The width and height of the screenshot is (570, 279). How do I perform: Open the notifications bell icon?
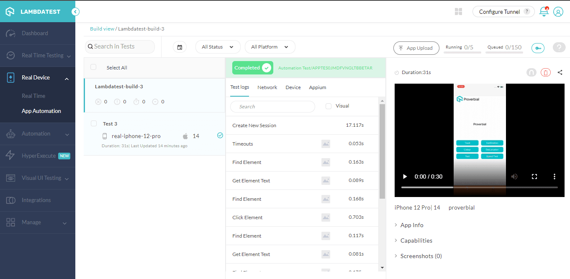544,12
